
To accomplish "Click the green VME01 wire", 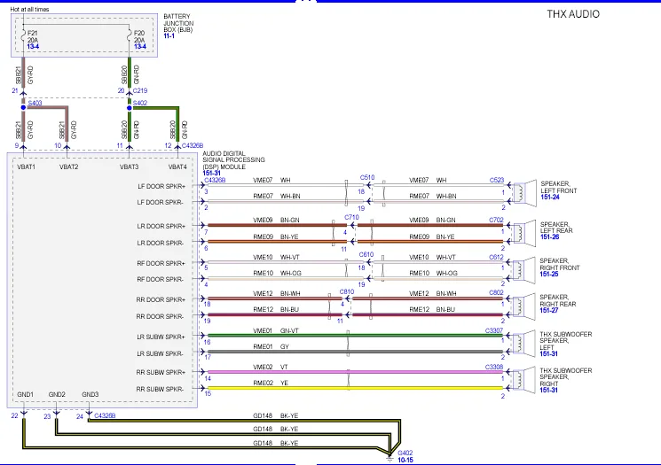I will (356, 336).
